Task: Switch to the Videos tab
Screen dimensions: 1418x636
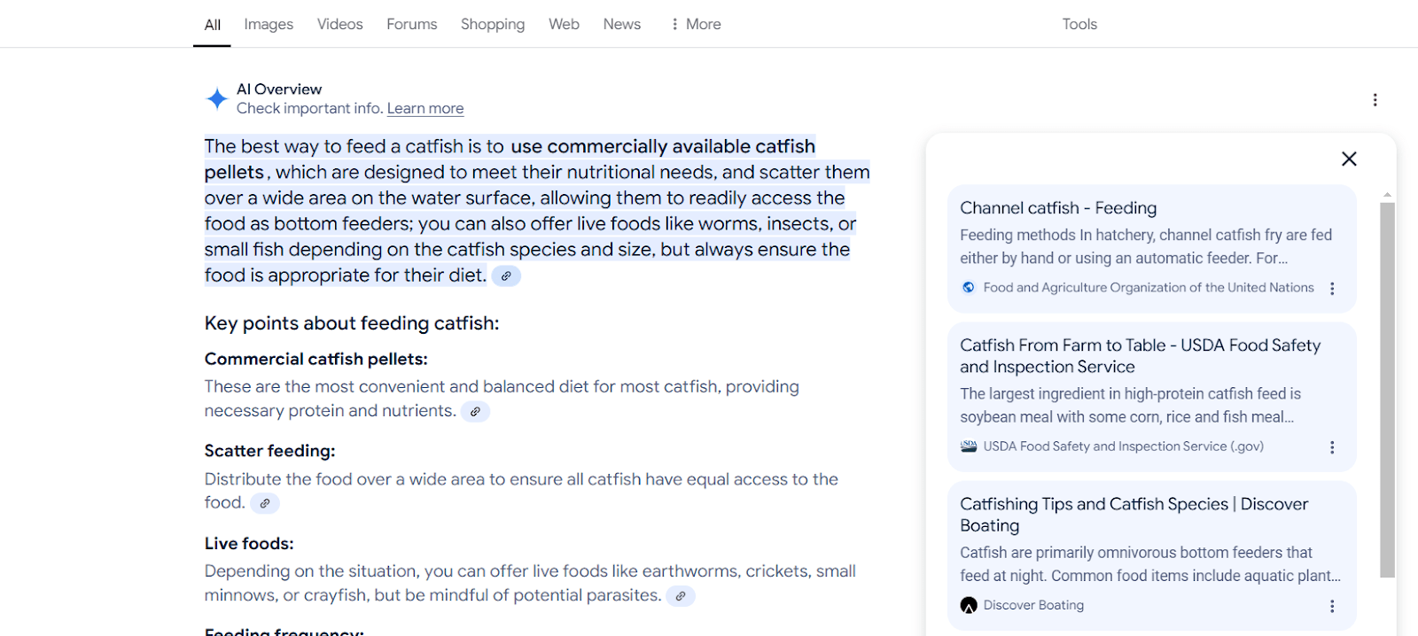Action: click(340, 24)
